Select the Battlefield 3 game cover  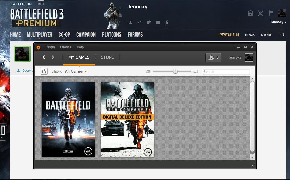click(x=68, y=120)
